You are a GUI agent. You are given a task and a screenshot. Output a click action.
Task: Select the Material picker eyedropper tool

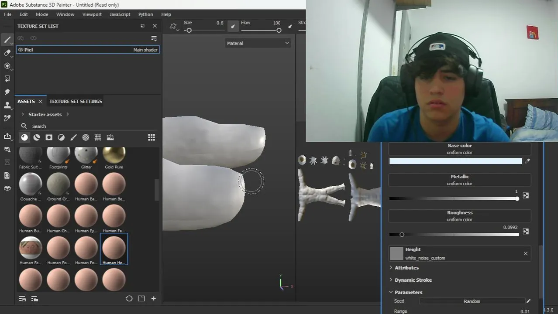point(7,118)
